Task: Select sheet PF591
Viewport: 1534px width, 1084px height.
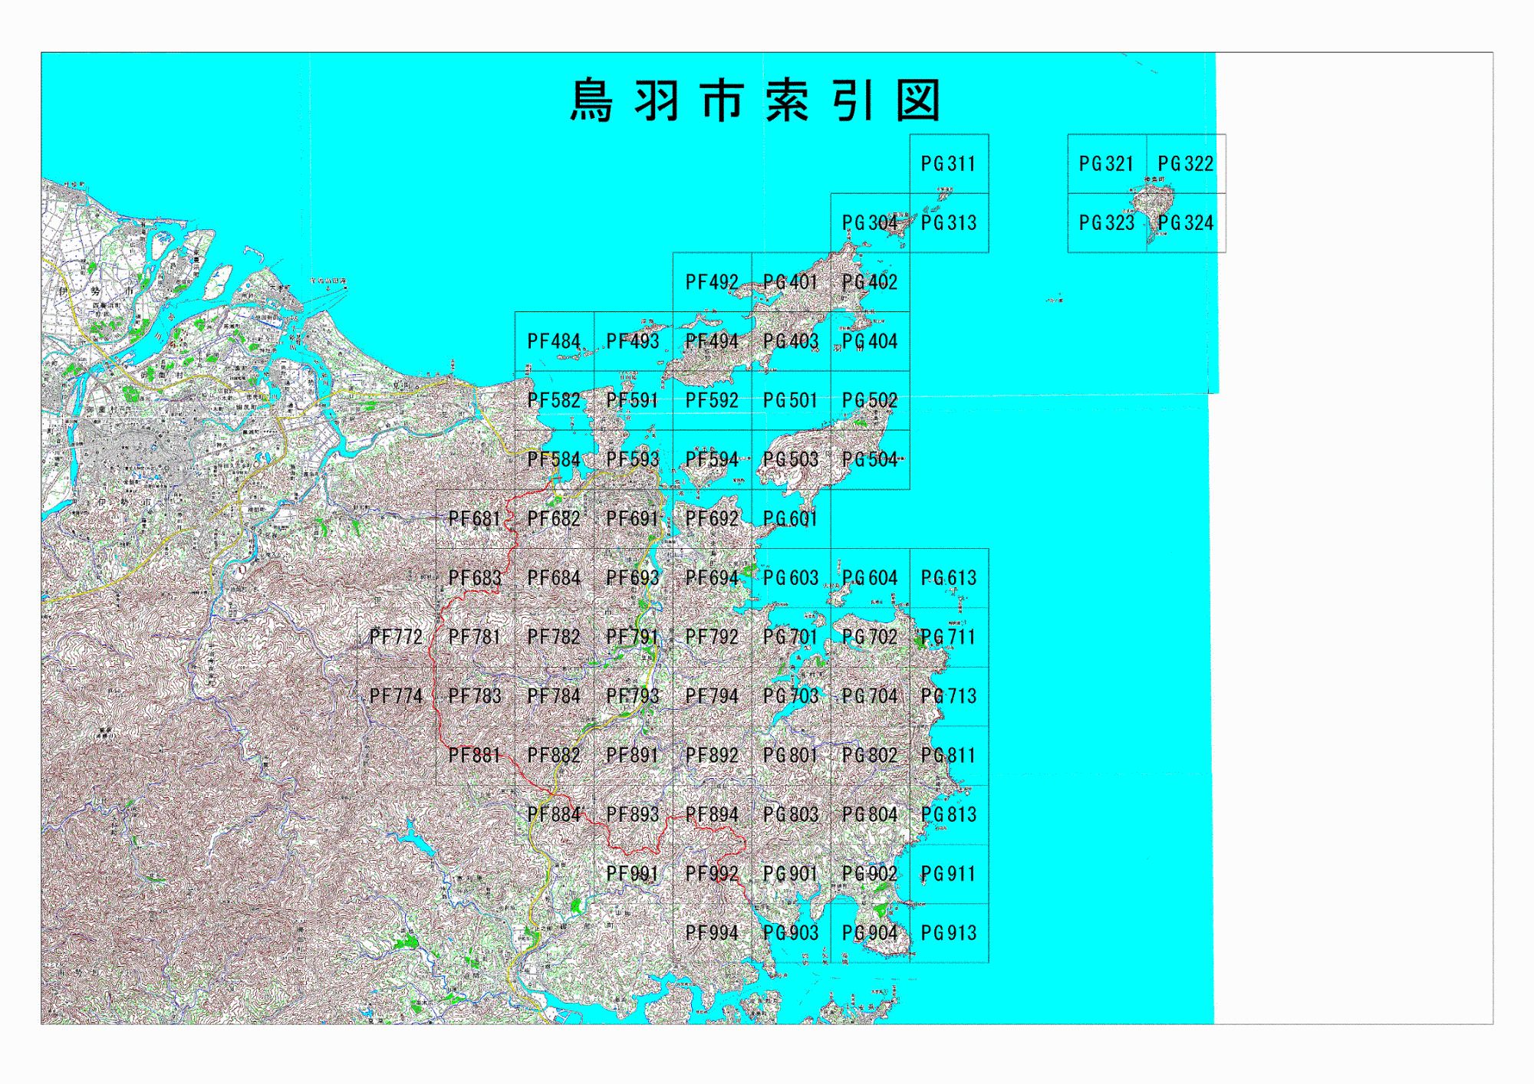Action: coord(633,400)
